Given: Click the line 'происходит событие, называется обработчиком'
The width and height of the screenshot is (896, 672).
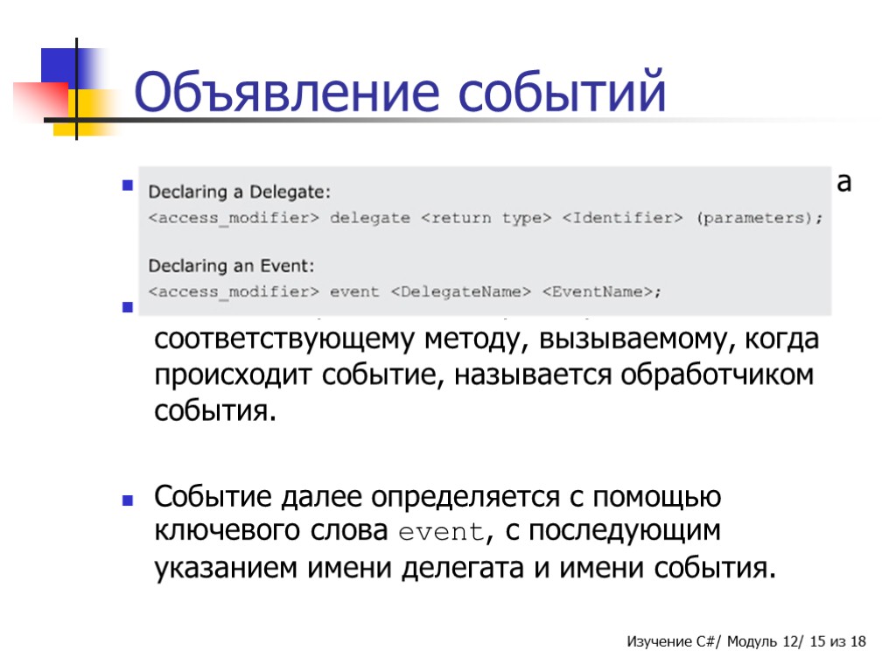Looking at the screenshot, I should (x=484, y=375).
